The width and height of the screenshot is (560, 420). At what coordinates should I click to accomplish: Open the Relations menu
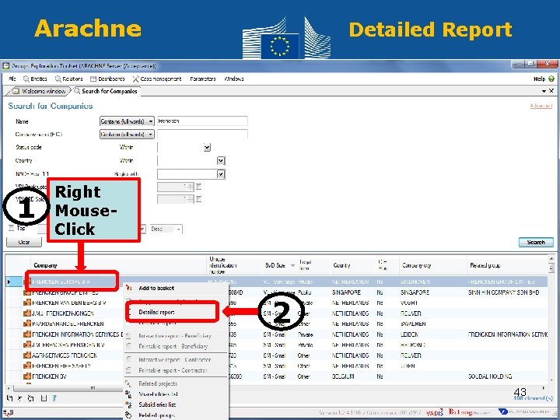tap(69, 79)
